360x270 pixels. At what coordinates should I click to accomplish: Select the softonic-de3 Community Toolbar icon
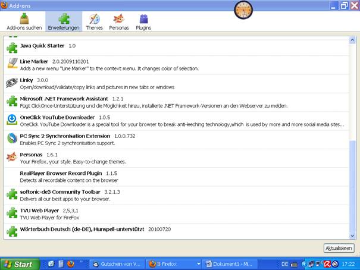[12, 194]
